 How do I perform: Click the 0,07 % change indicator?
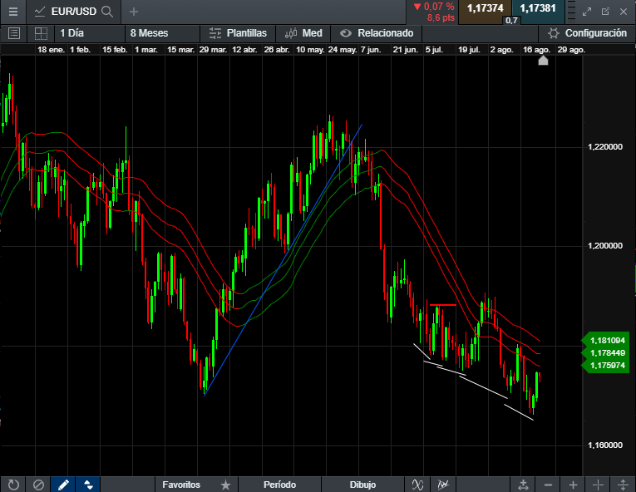pyautogui.click(x=434, y=7)
